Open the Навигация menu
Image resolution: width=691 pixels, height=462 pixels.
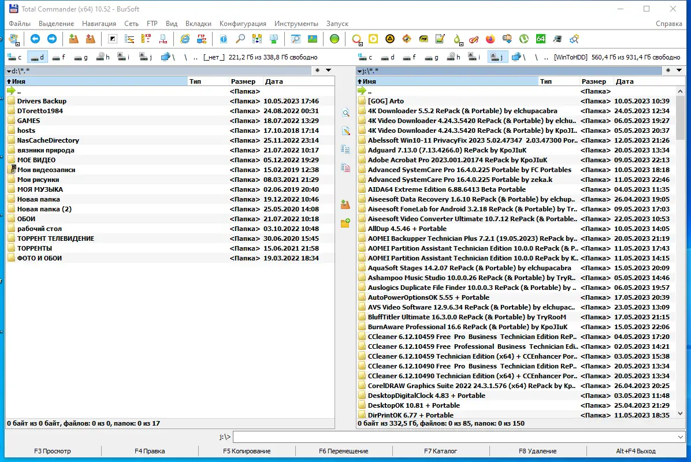[99, 24]
